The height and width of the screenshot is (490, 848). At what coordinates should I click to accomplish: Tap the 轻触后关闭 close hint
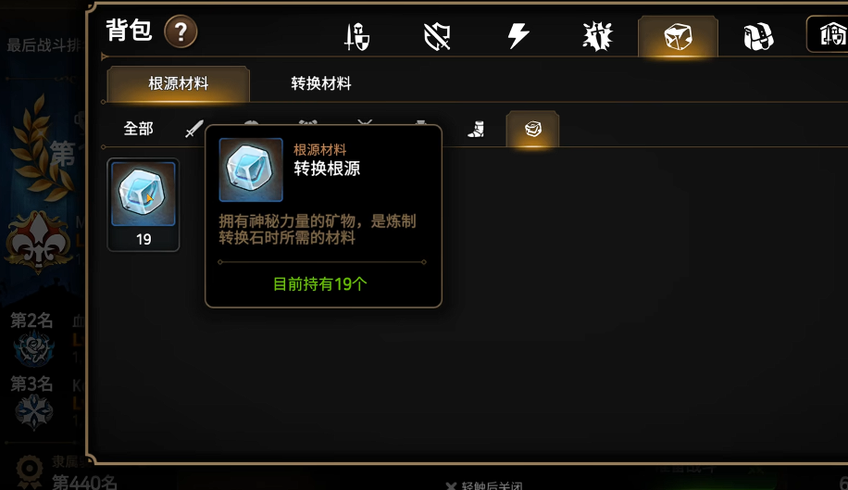[x=484, y=485]
